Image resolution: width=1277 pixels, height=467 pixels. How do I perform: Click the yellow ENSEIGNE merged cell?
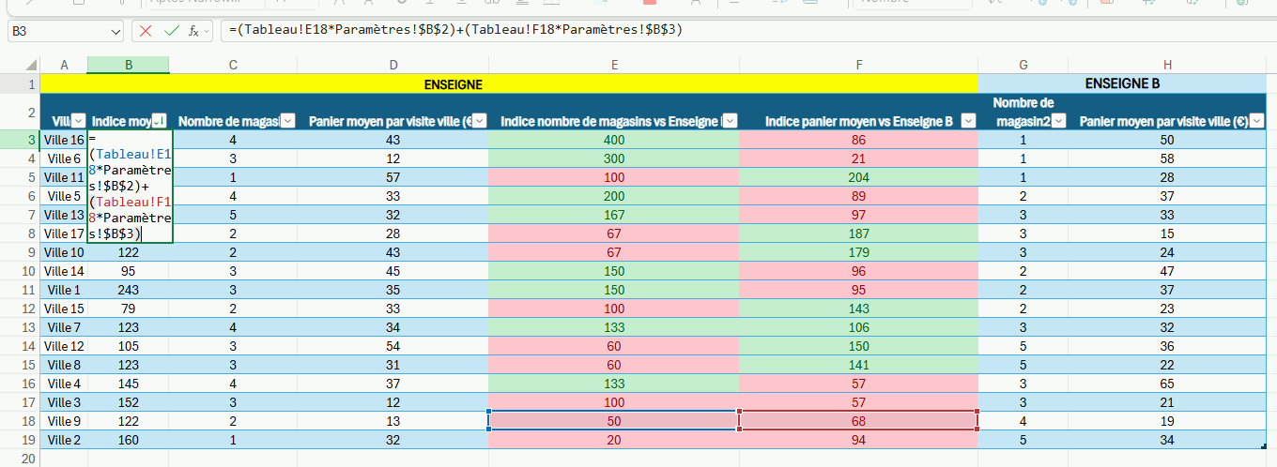click(x=453, y=84)
